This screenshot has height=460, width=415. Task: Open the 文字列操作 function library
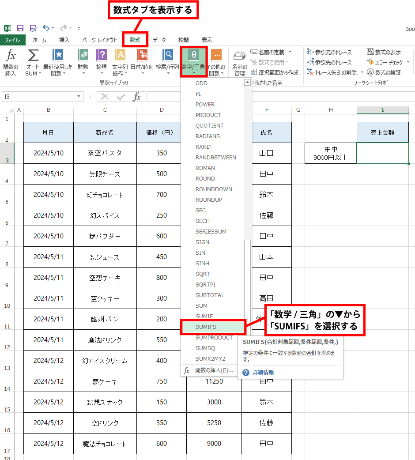coord(120,63)
